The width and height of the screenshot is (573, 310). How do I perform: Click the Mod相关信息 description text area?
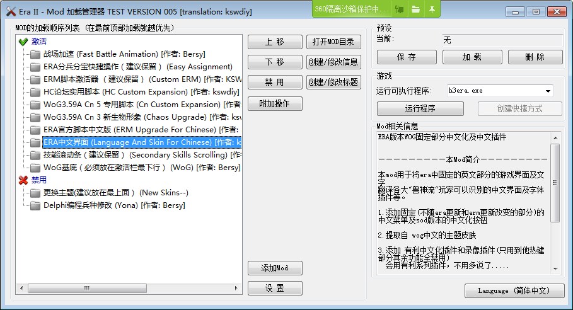[x=463, y=203]
